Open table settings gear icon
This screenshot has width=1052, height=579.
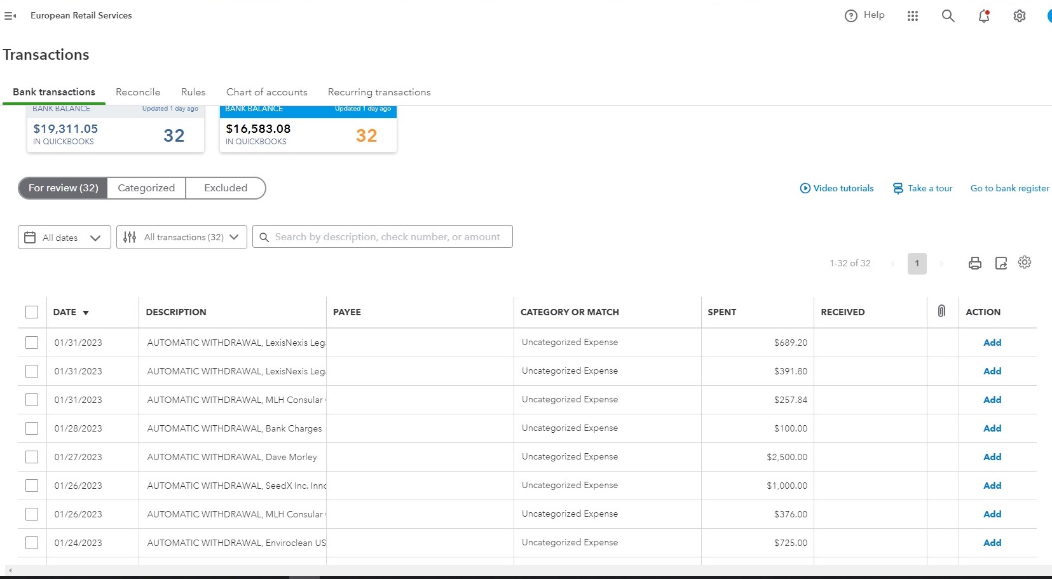[x=1025, y=262]
